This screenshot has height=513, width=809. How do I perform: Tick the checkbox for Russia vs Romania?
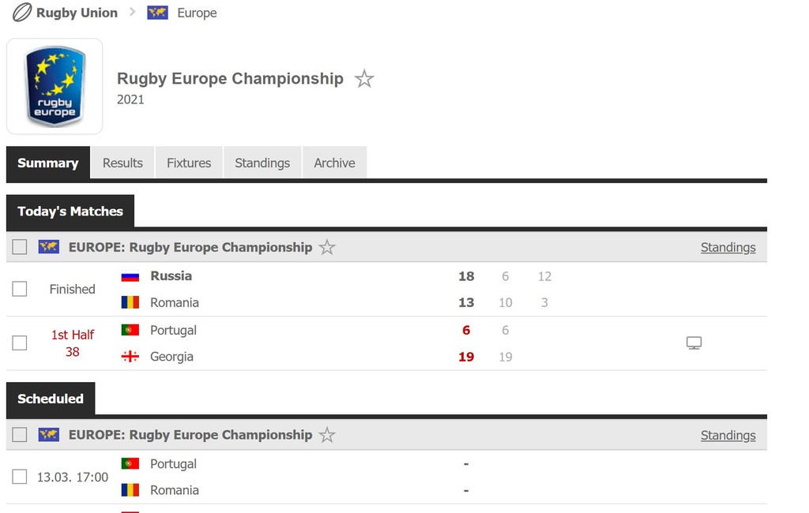(20, 289)
